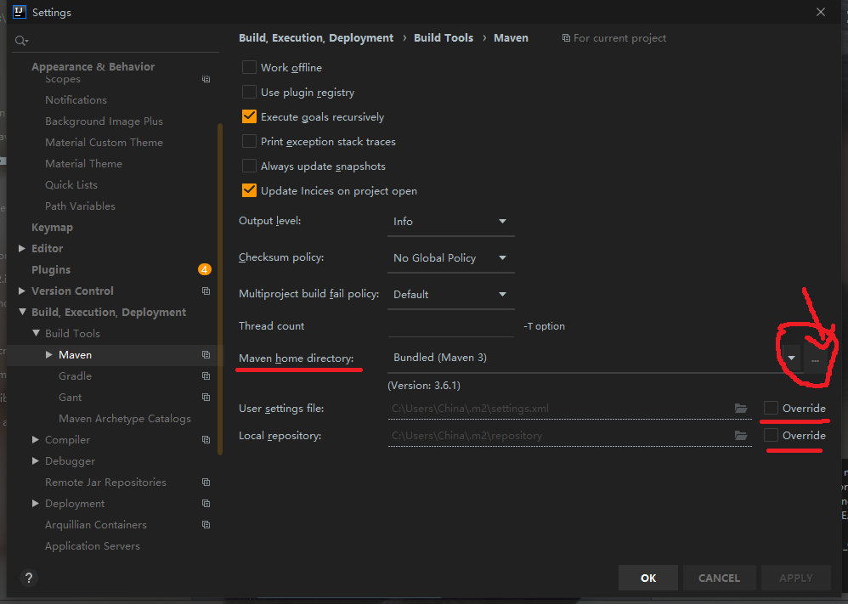Enable Work offline checkbox
Screen dimensions: 848x604
tap(249, 67)
